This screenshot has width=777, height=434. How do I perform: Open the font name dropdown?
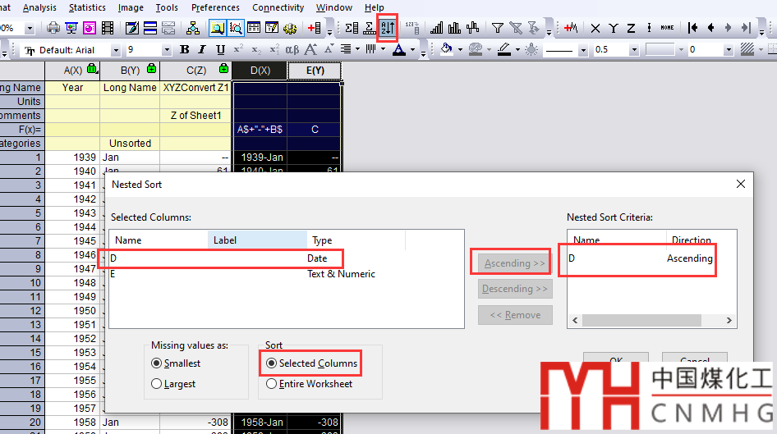(114, 50)
